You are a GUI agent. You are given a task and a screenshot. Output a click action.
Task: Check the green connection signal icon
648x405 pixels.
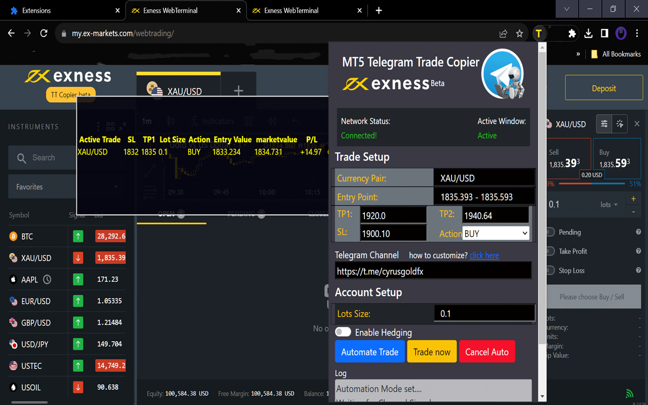629,393
